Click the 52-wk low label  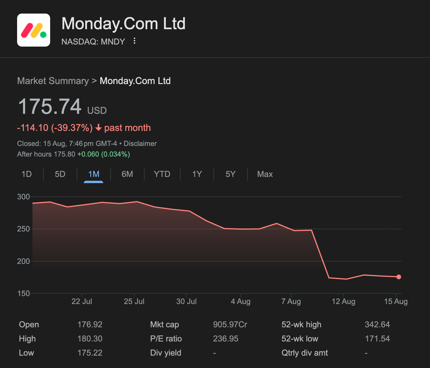300,339
